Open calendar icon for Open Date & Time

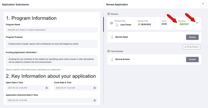[47, 88]
